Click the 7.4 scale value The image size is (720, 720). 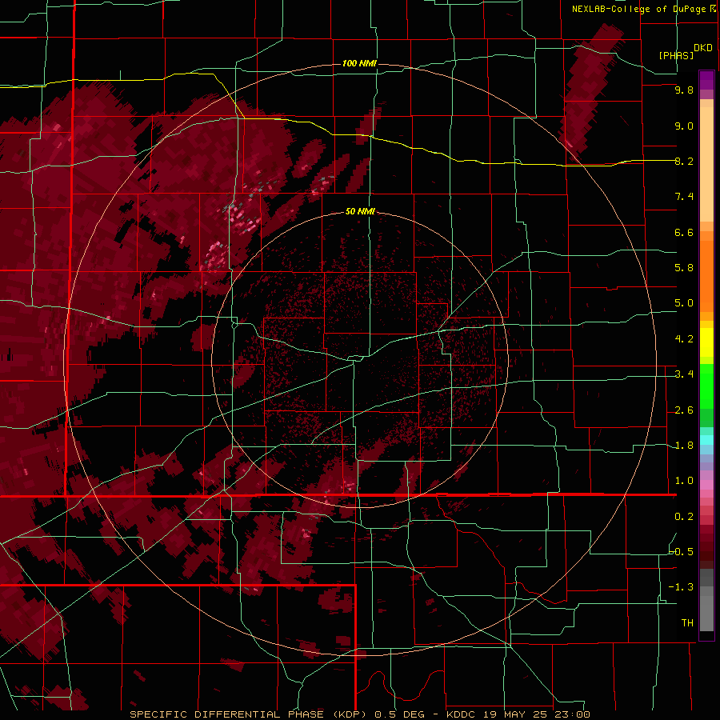point(684,197)
